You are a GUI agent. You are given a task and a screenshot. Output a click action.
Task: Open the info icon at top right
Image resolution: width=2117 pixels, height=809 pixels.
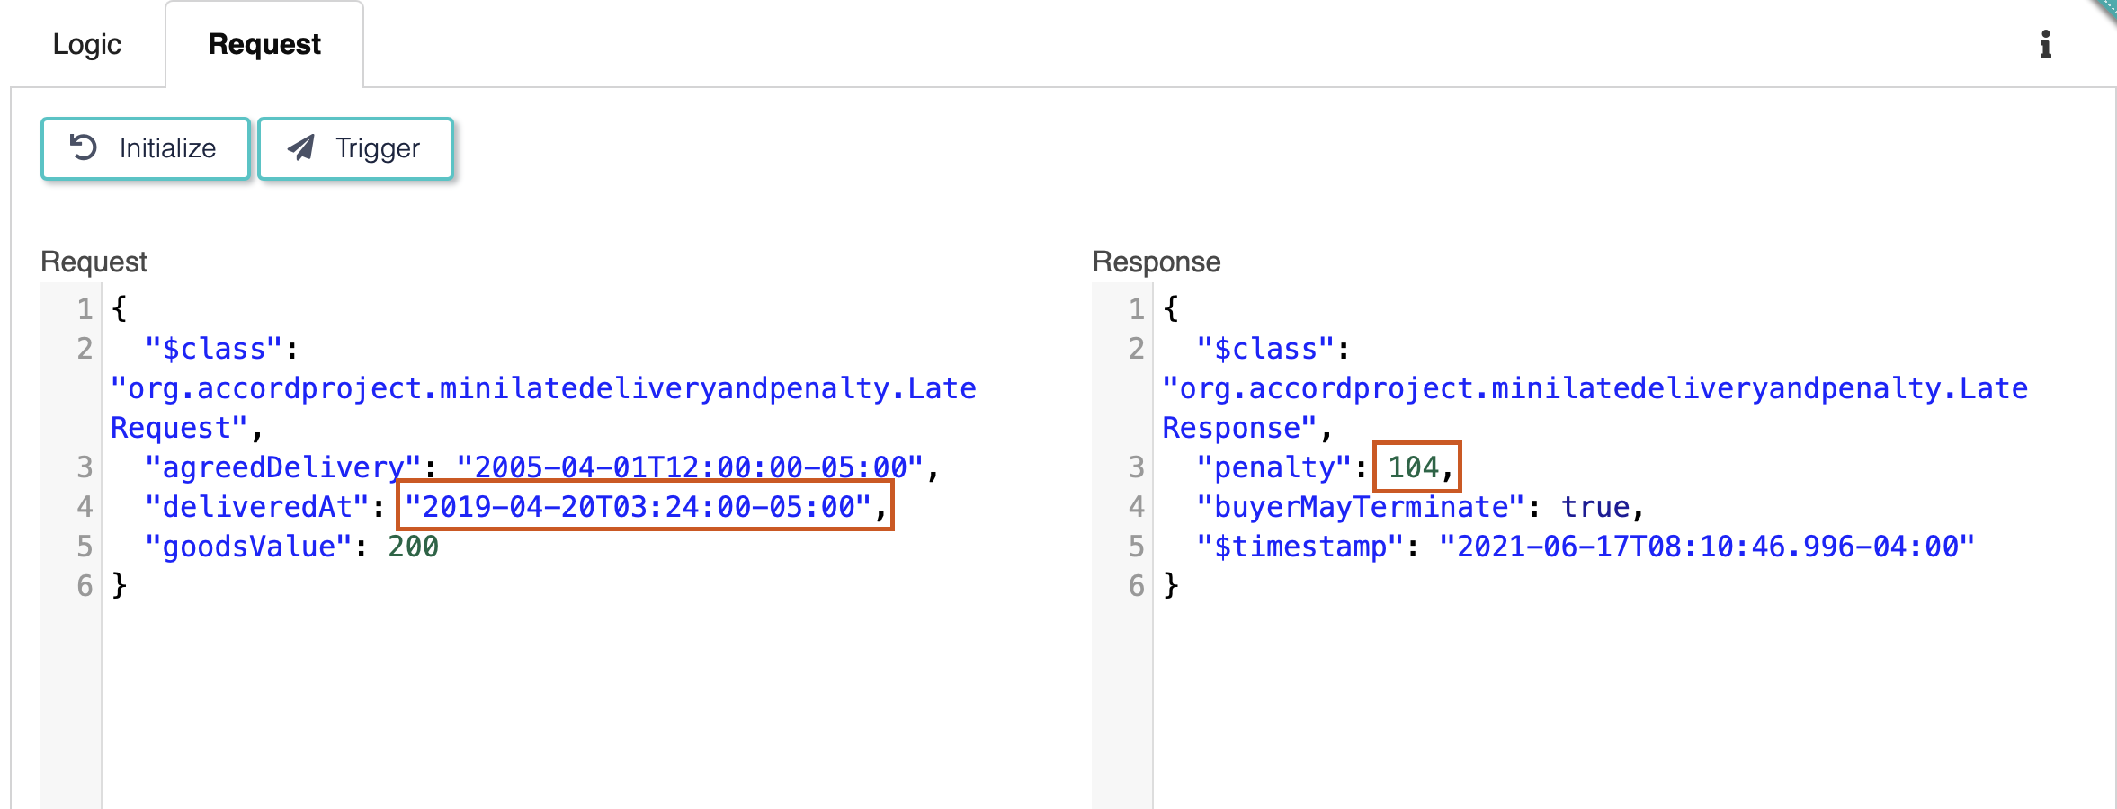pyautogui.click(x=2045, y=44)
